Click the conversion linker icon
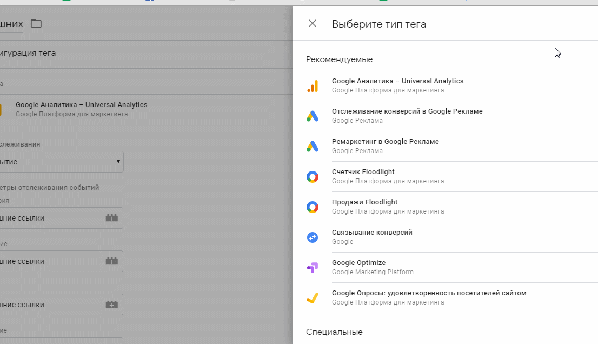Image resolution: width=598 pixels, height=344 pixels. (x=313, y=237)
